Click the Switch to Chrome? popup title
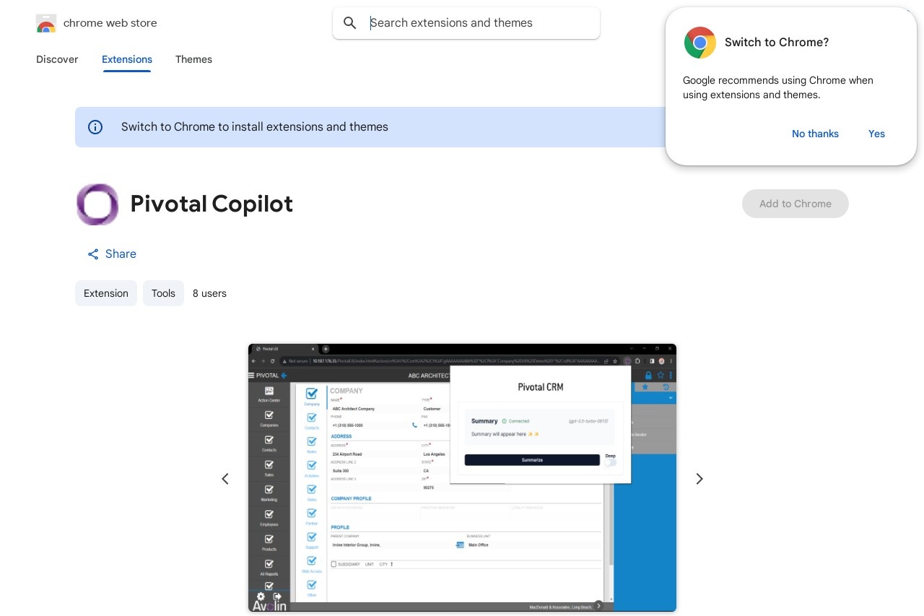This screenshot has width=924, height=616. click(777, 43)
